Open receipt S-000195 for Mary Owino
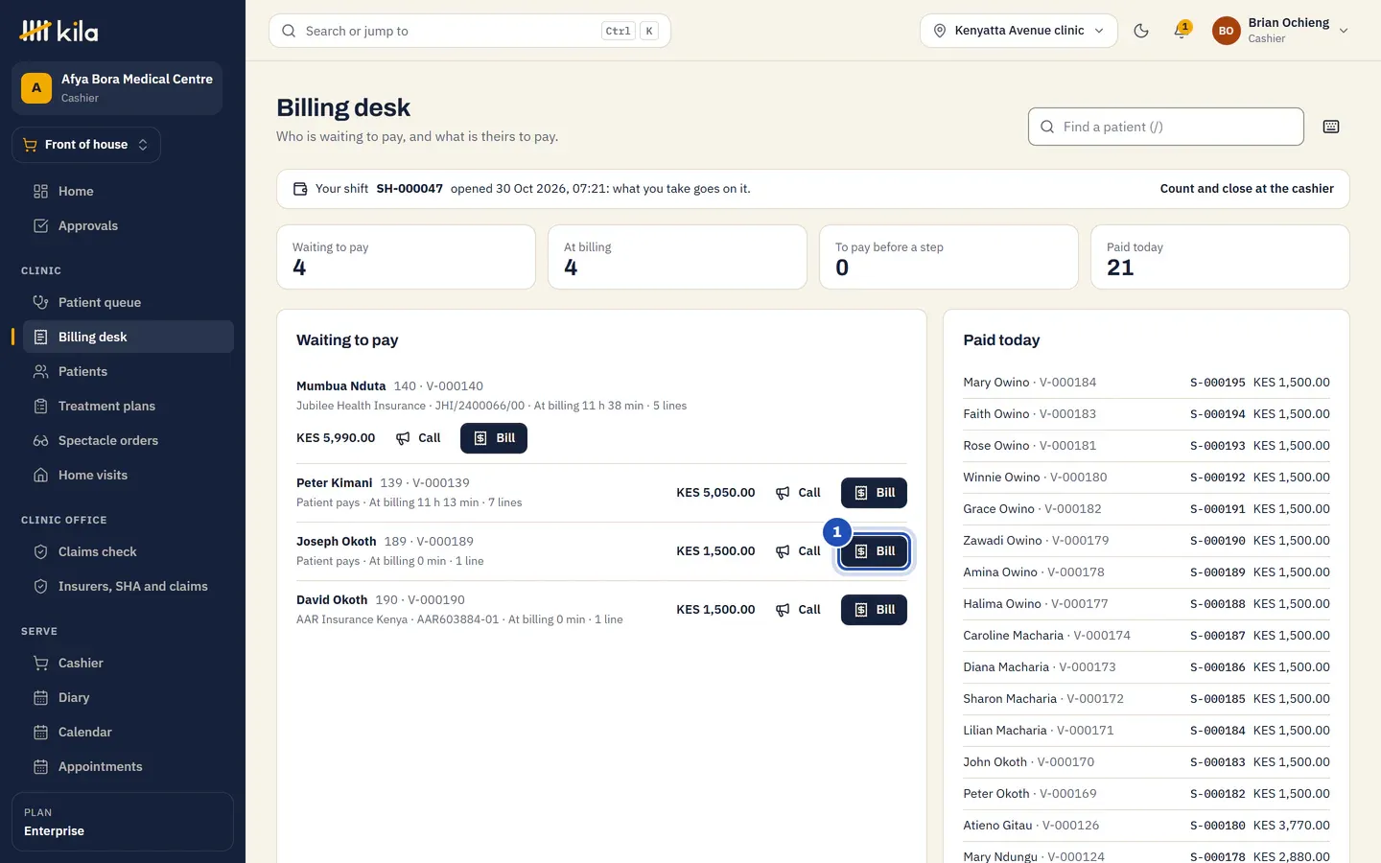The height and width of the screenshot is (863, 1381). tap(1218, 383)
